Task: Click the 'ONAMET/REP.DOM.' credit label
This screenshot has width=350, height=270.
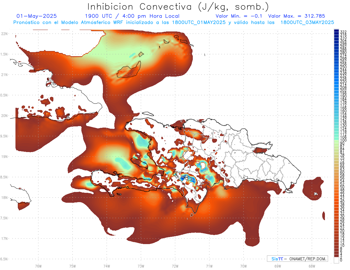Action: [x=308, y=259]
